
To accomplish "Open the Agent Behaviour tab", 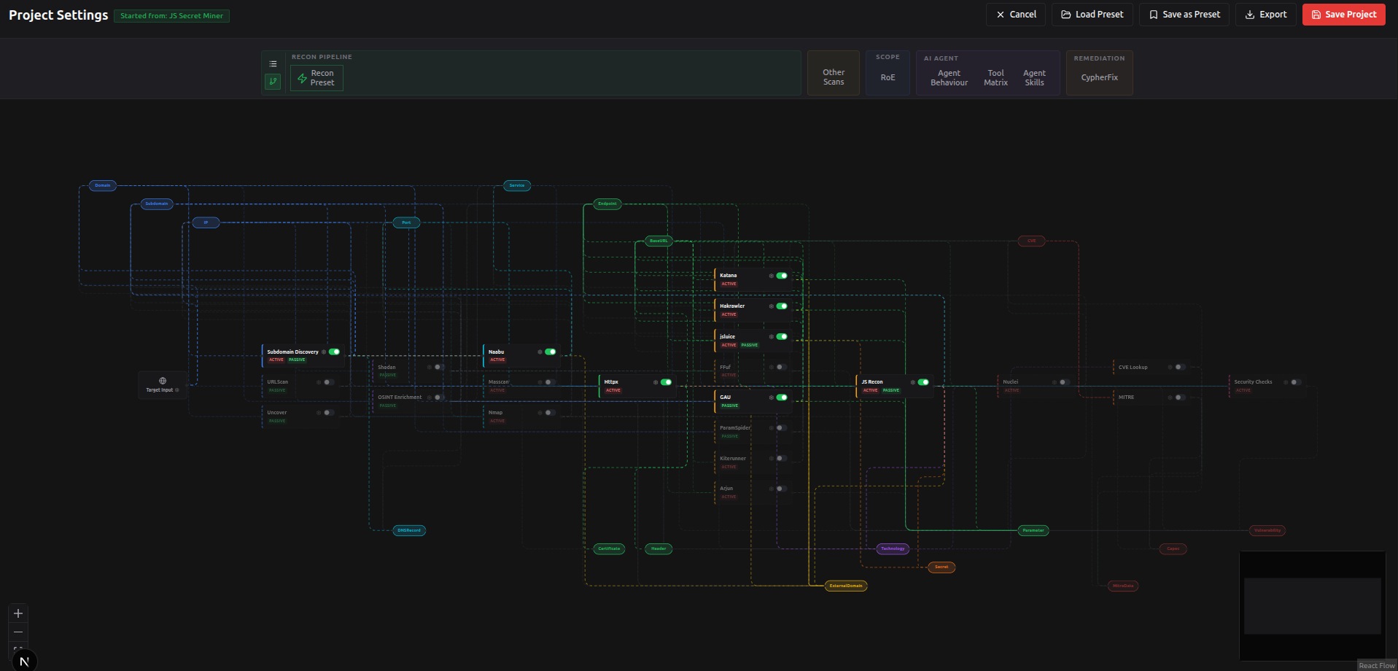I will click(949, 78).
